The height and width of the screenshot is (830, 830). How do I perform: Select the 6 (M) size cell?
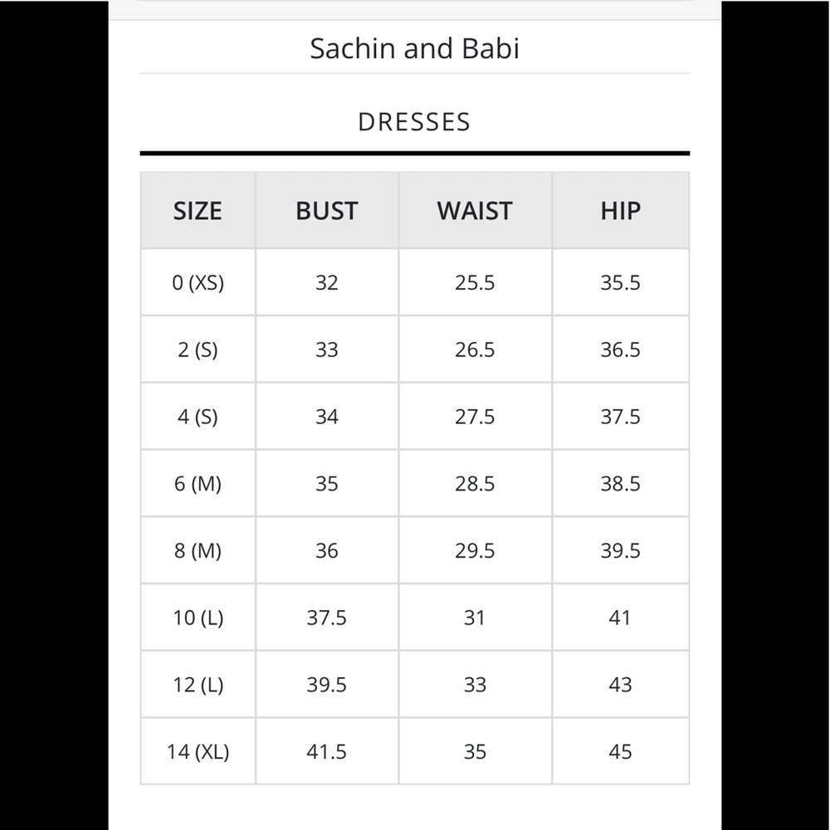click(x=198, y=484)
